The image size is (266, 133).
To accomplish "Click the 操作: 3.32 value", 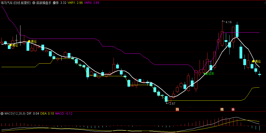I will tap(59, 3).
